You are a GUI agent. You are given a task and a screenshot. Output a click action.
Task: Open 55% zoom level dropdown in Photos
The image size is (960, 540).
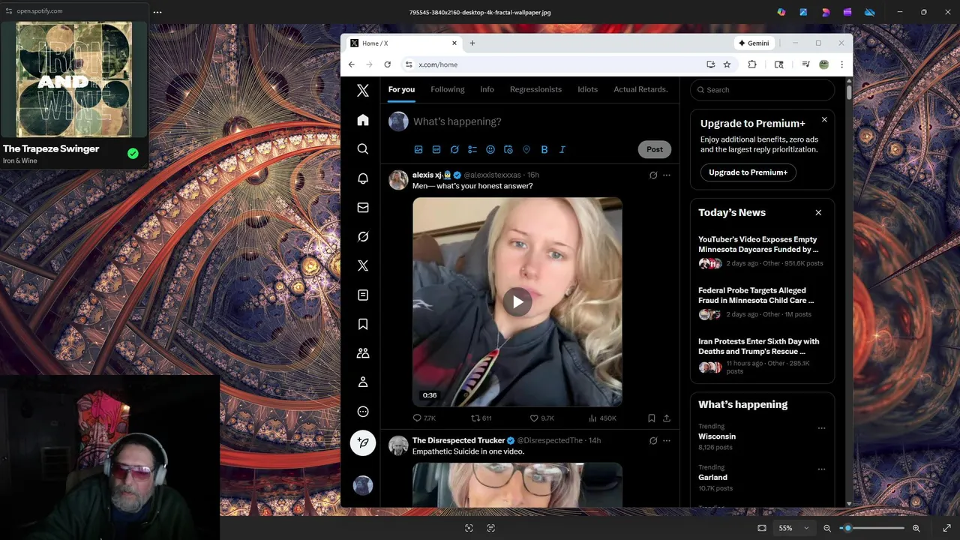pyautogui.click(x=793, y=528)
